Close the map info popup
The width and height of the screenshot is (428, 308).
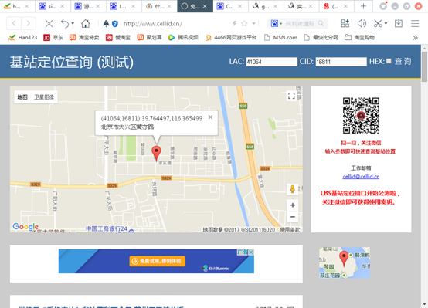[210, 117]
